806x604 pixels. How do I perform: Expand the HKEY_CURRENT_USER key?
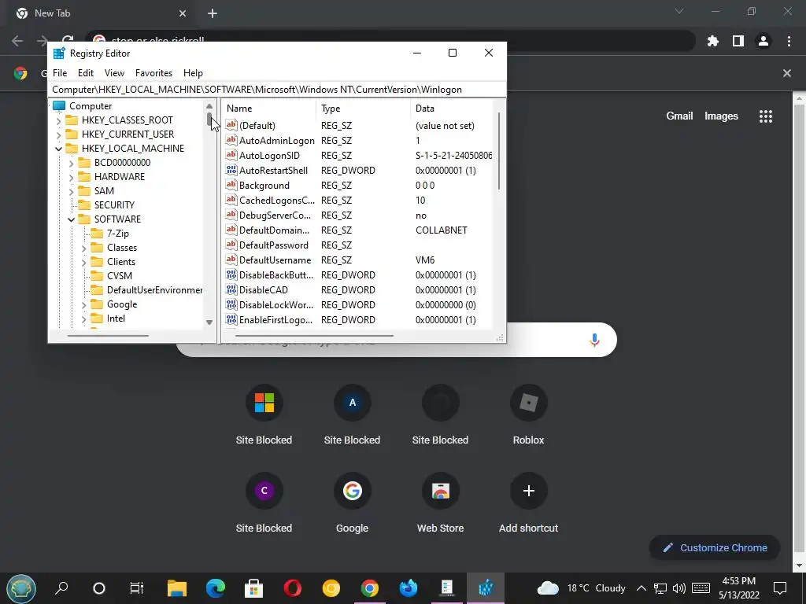pyautogui.click(x=58, y=135)
